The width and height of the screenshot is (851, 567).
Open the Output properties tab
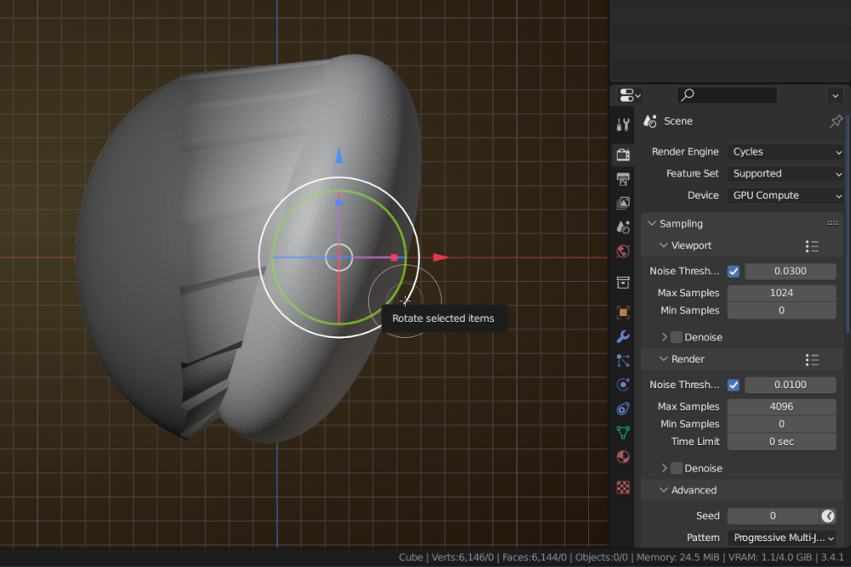pos(623,179)
